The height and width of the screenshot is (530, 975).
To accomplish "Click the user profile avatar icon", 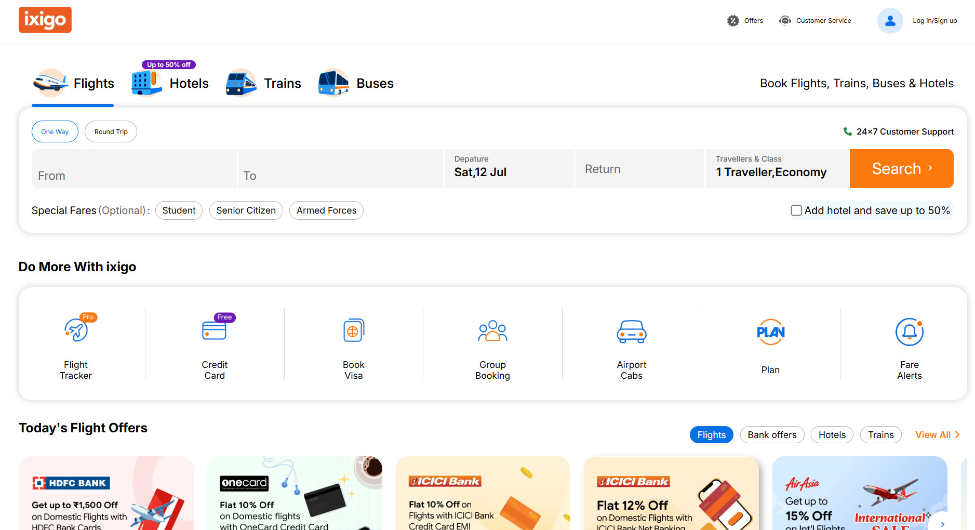I will (x=890, y=21).
